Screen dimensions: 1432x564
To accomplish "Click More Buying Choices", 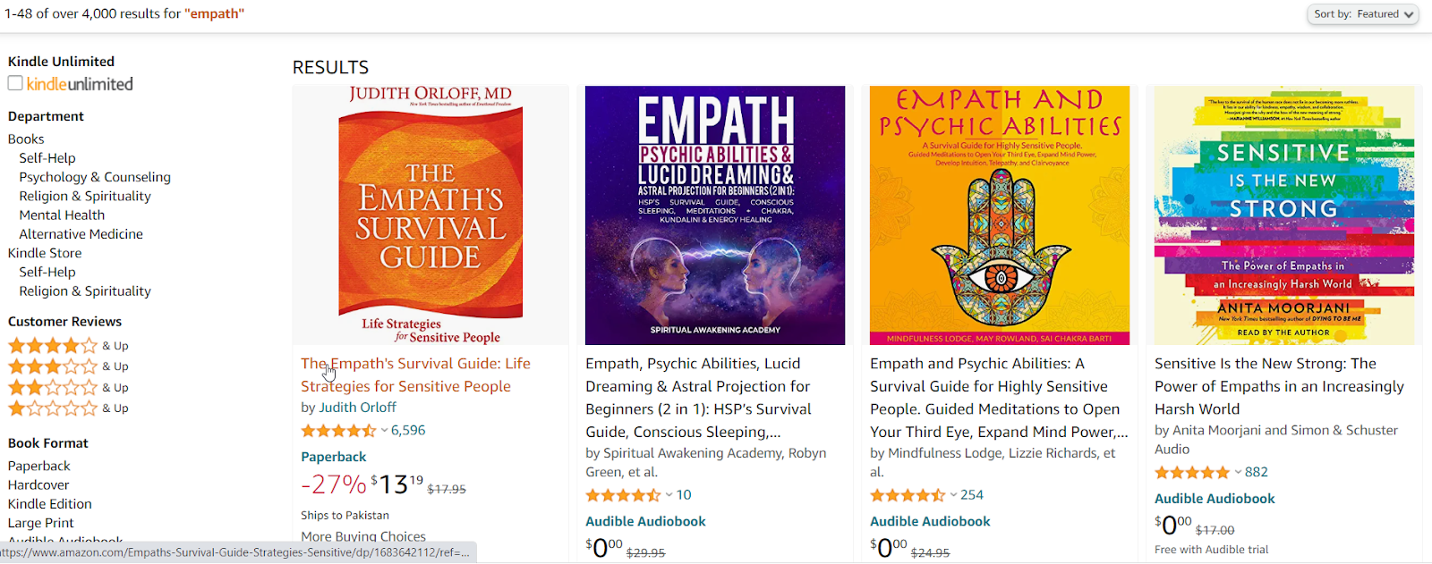I will pos(362,535).
